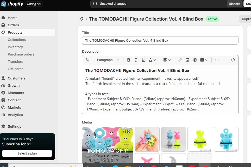Screen dimensions: 251x167
Task: Click the insert video icon
Action: click(195, 60)
